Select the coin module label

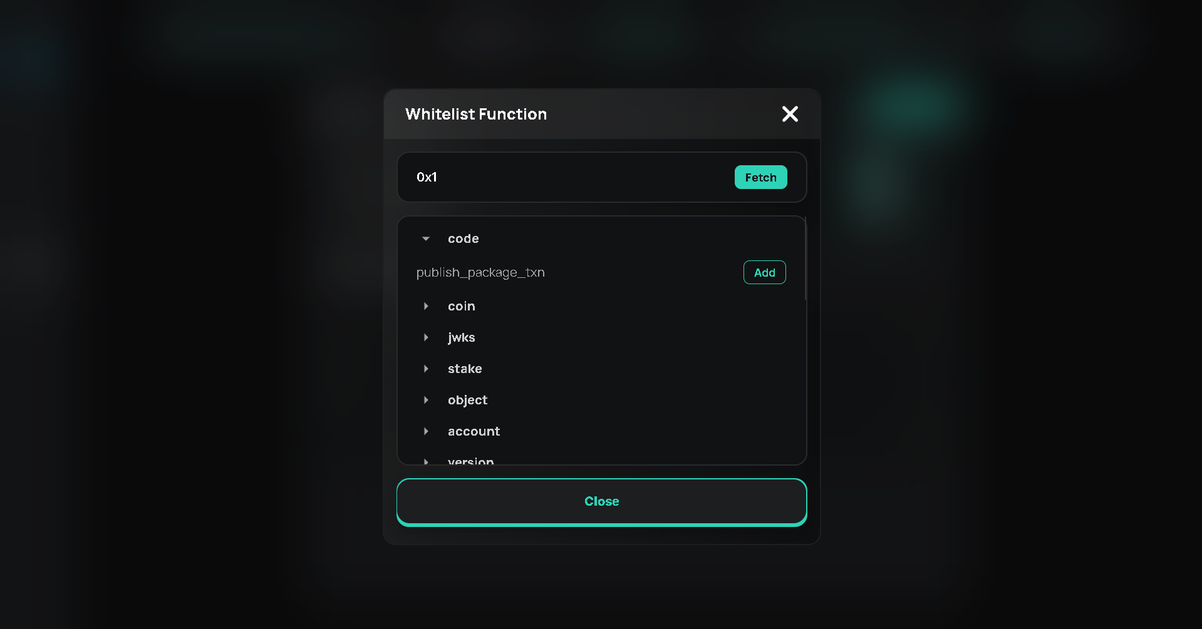(461, 306)
